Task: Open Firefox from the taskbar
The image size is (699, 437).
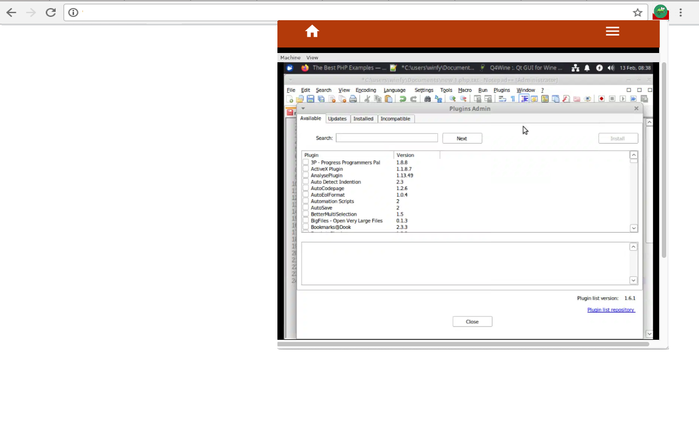Action: (x=305, y=68)
